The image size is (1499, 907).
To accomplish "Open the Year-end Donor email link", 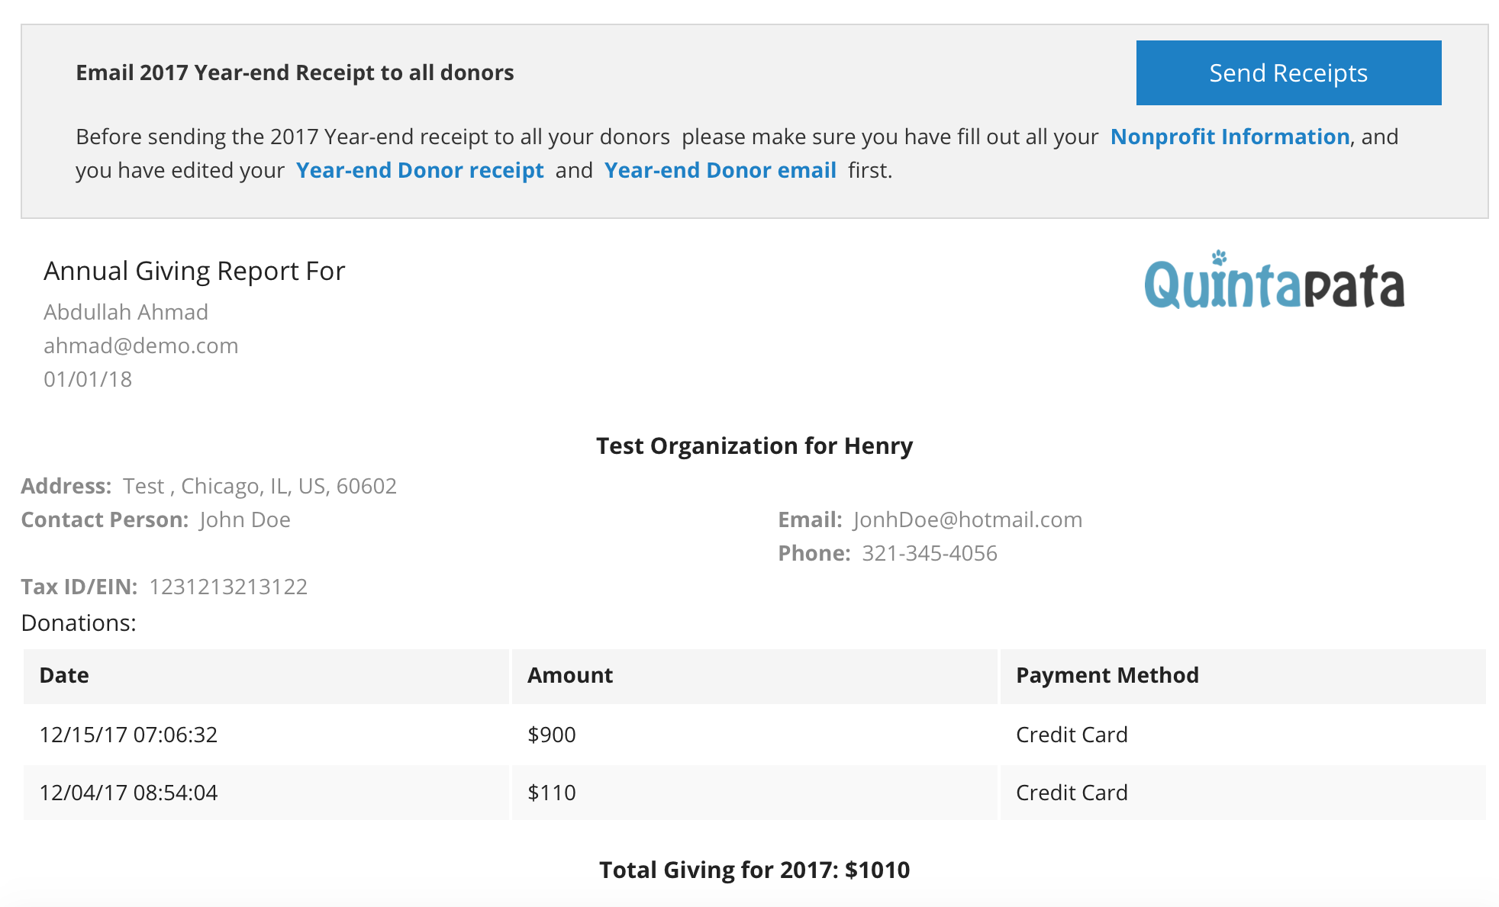I will pos(720,170).
